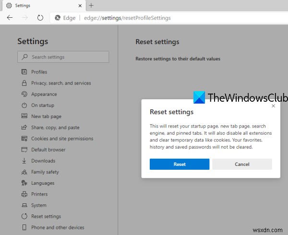Screen dimensions: 288x235
Task: Open Cookies and site permissions
Action: (62, 139)
